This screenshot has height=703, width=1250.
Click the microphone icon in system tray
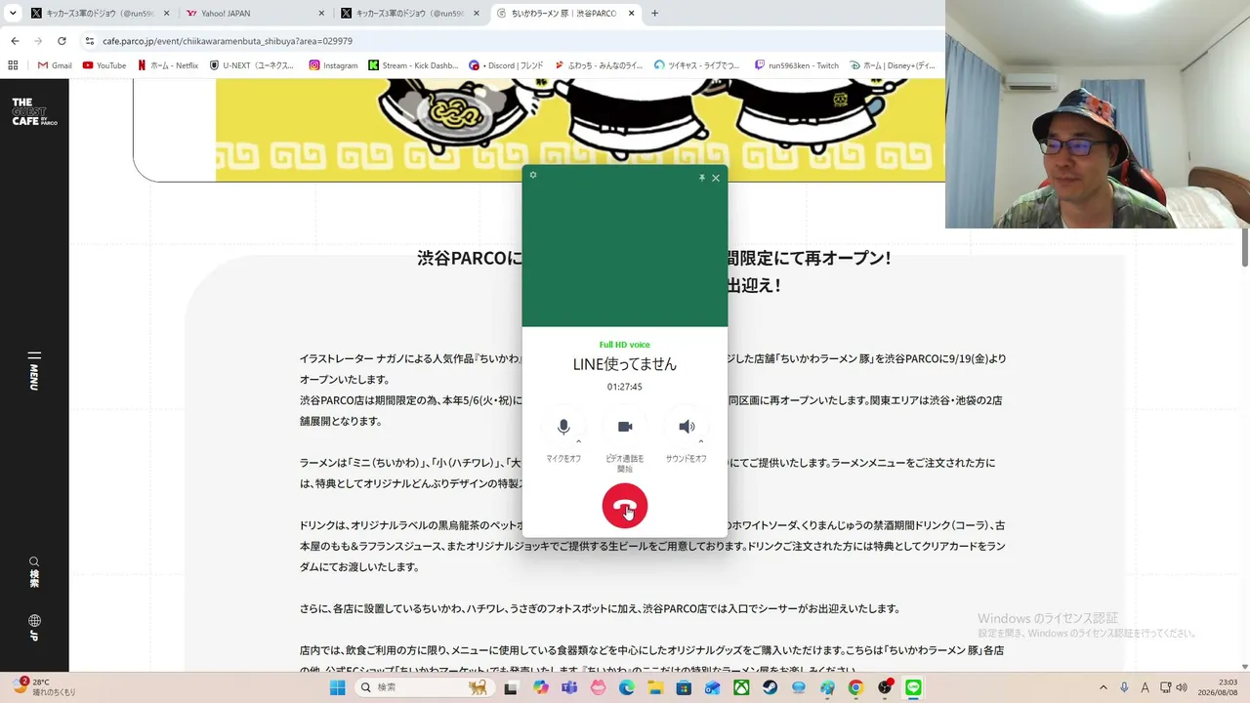(x=1125, y=687)
